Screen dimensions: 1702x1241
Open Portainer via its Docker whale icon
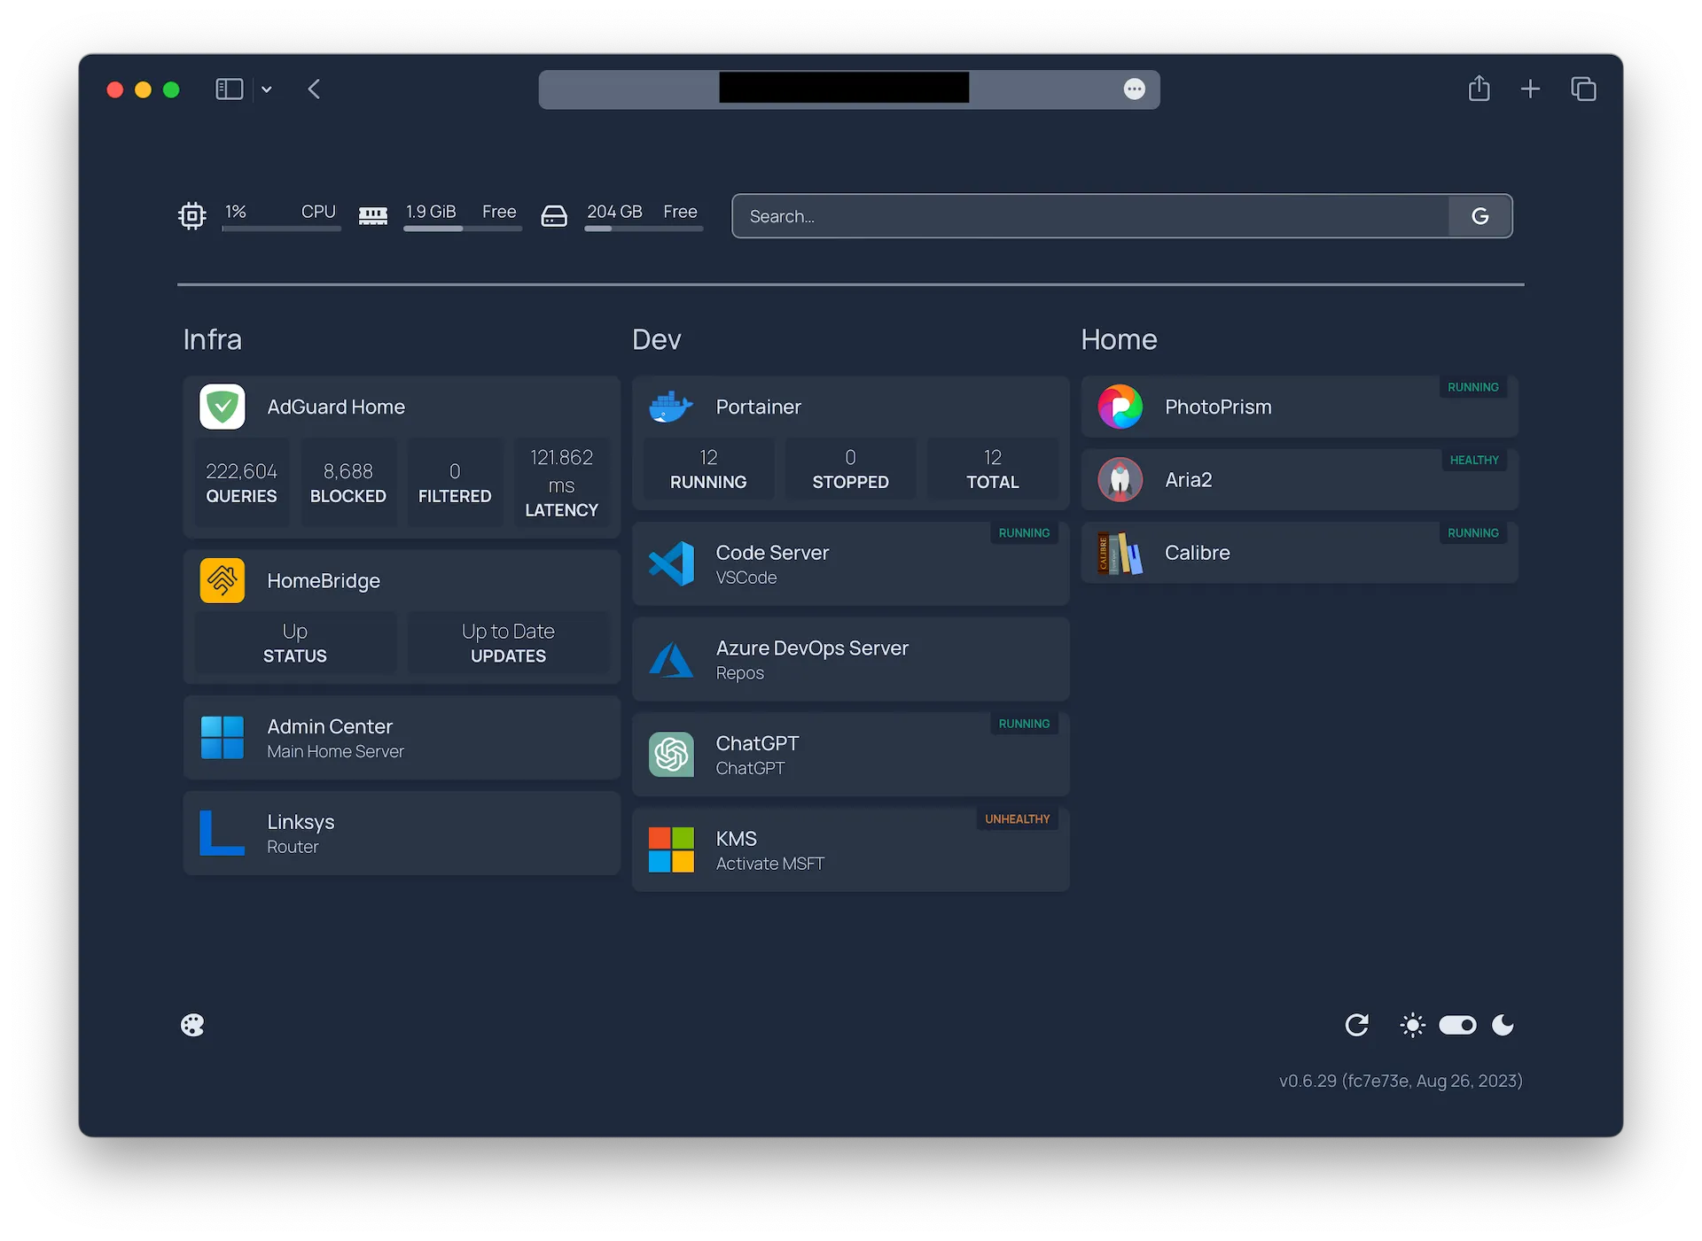click(x=671, y=407)
